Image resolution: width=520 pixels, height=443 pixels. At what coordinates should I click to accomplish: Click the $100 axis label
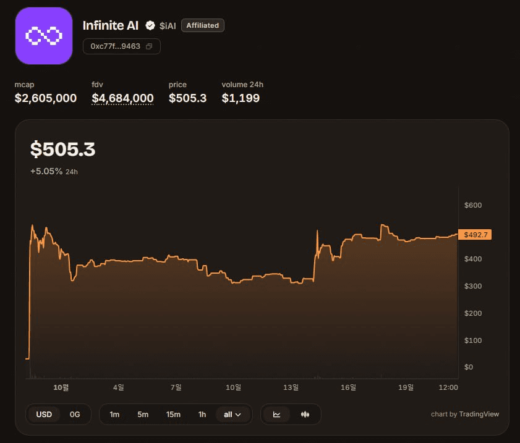pos(473,340)
